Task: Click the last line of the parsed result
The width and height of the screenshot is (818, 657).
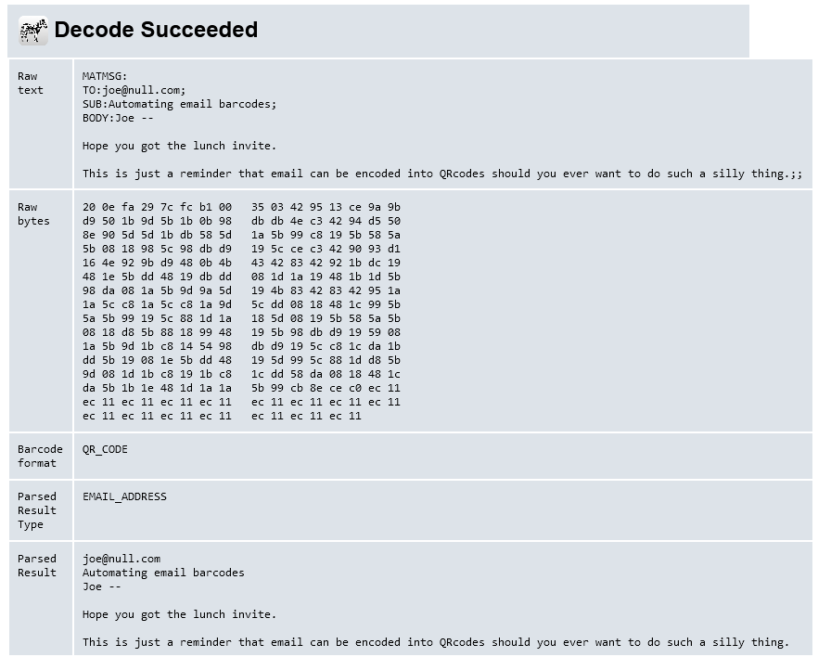Action: (x=435, y=642)
